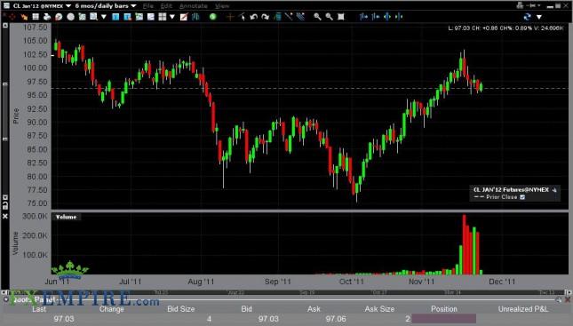Expand the arrow beside the refresh icon
This screenshot has width=573, height=326.
click(x=539, y=17)
